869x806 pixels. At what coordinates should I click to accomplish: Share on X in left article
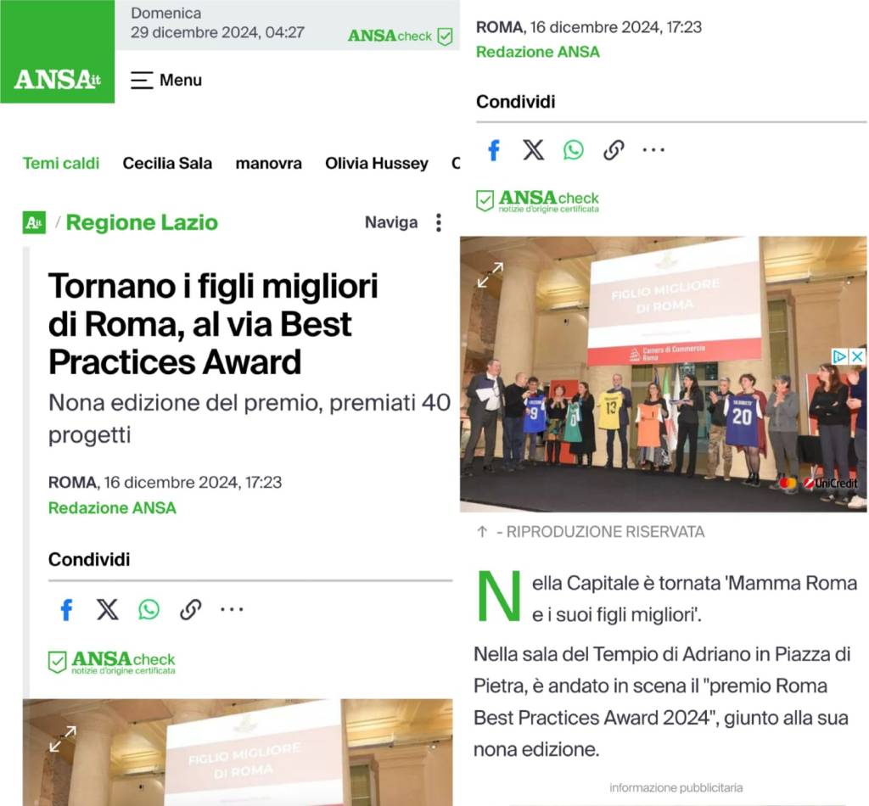pyautogui.click(x=107, y=609)
